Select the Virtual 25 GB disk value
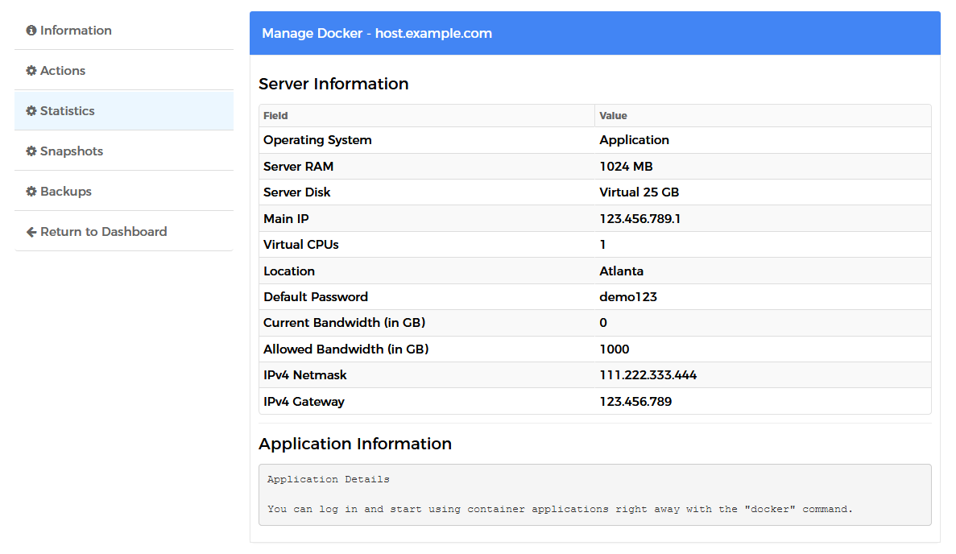Viewport: 956px width, 554px height. coord(639,192)
